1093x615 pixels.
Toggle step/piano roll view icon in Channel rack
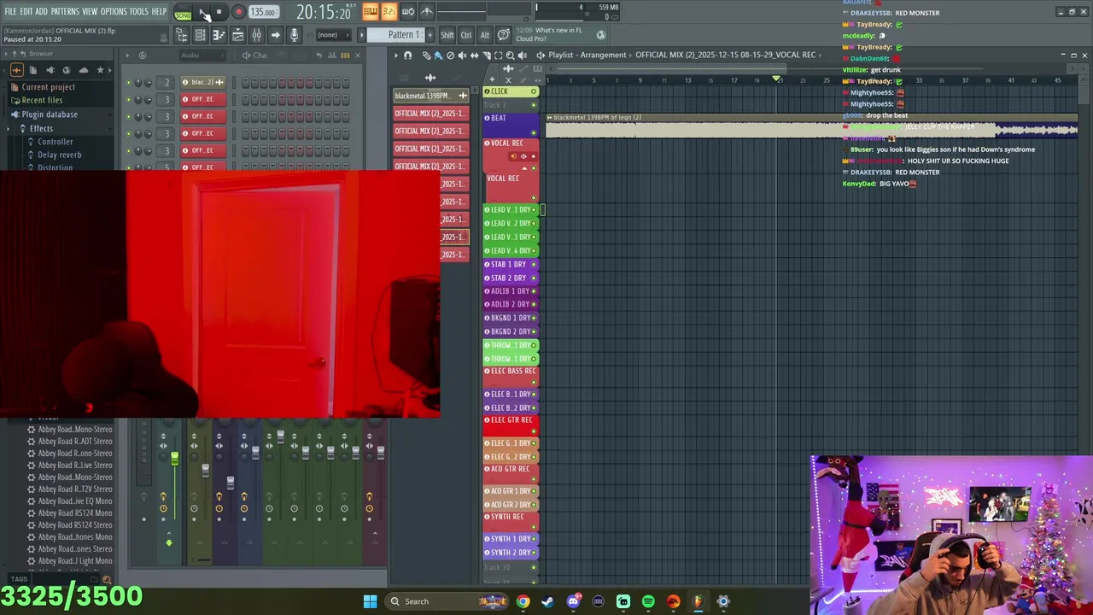[x=345, y=56]
